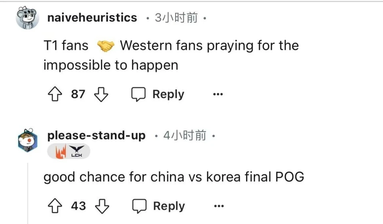Open naiveheuristics profile link
This screenshot has width=383, height=224.
click(92, 18)
